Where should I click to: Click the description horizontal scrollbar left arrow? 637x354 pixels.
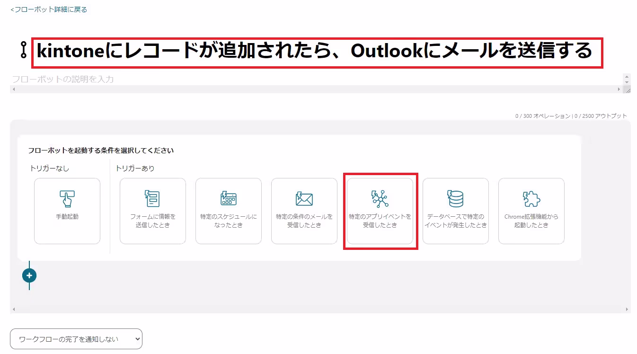[13, 89]
